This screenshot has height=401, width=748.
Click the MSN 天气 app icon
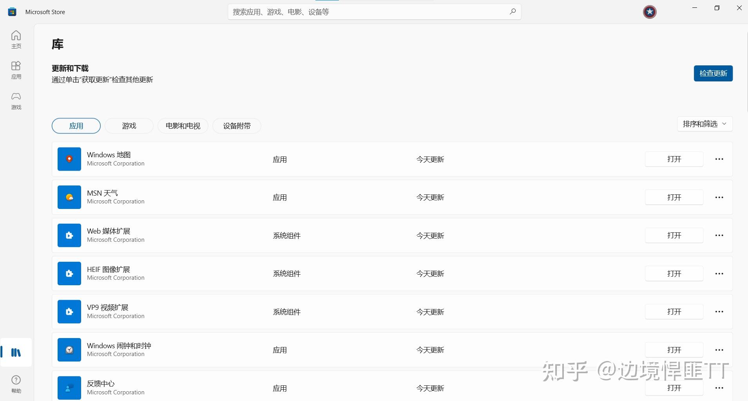(69, 197)
